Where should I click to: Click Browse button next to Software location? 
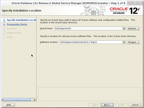[x=133, y=42]
